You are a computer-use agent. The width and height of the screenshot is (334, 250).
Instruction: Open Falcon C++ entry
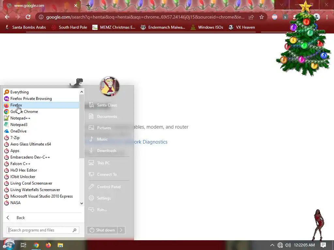[41, 164]
